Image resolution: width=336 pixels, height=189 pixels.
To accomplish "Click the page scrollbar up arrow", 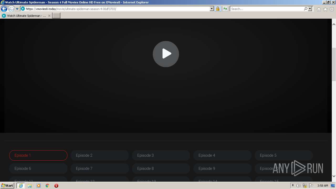I will click(334, 24).
